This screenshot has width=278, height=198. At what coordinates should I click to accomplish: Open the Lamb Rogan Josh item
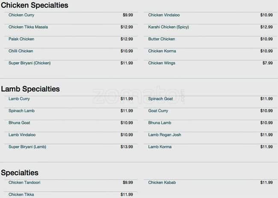(165, 135)
